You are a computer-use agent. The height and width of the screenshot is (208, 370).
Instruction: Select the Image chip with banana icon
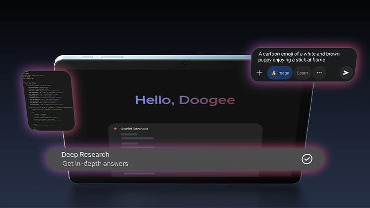point(280,73)
